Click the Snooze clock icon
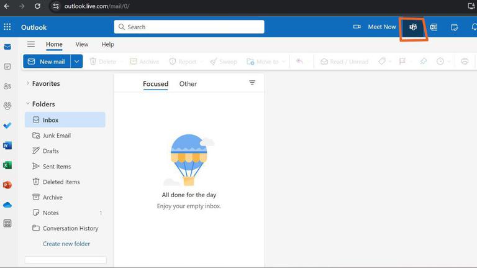Screen dimensions: 477x268 (440, 62)
